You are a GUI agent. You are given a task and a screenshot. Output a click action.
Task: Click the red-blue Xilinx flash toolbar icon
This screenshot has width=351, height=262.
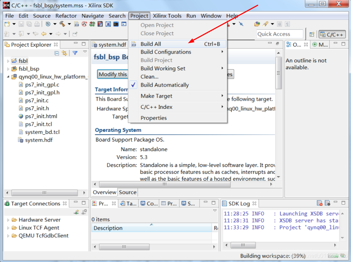click(x=100, y=24)
